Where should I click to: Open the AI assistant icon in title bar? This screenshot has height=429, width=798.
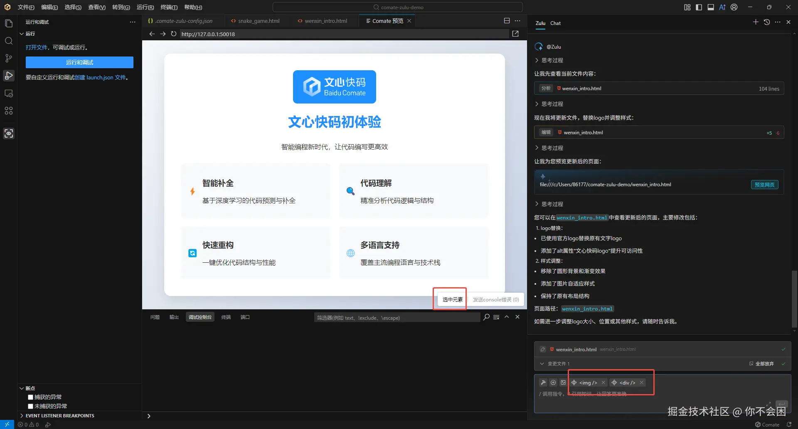pyautogui.click(x=722, y=7)
